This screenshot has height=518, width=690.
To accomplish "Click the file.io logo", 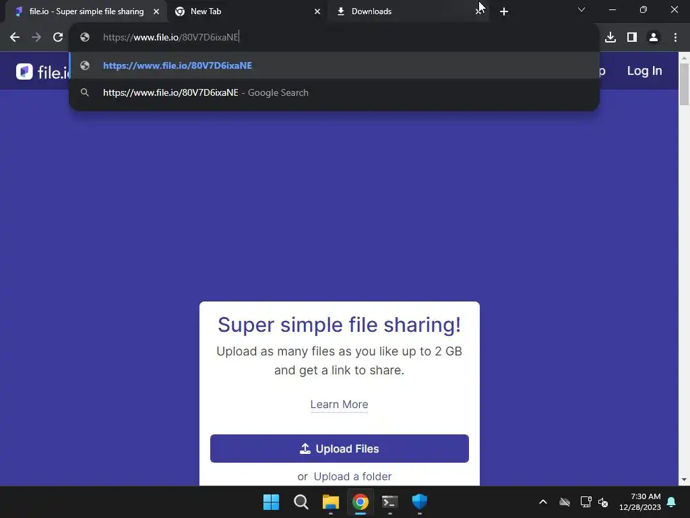I will coord(42,71).
